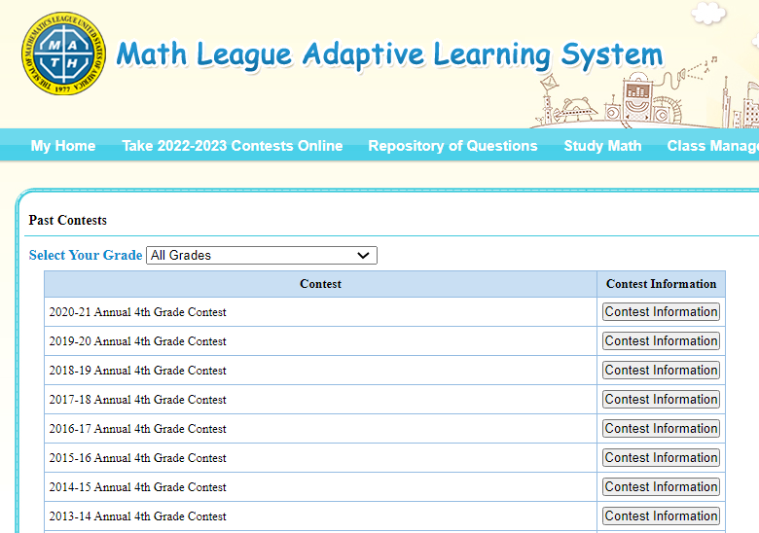Viewport: 759px width, 533px height.
Task: Expand the Select Your Grade dropdown
Action: 262,256
